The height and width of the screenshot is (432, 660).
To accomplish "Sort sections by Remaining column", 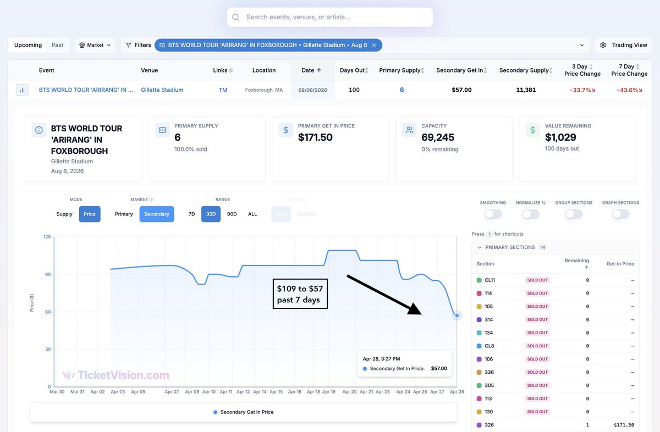I will [586, 267].
